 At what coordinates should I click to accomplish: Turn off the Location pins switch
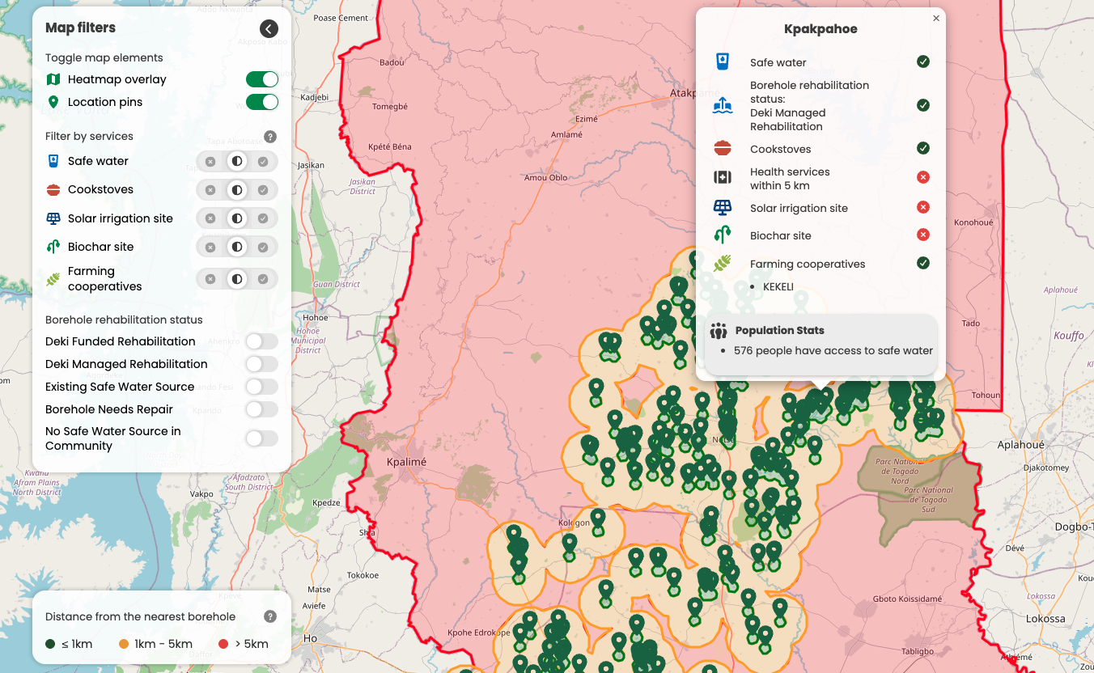[262, 102]
